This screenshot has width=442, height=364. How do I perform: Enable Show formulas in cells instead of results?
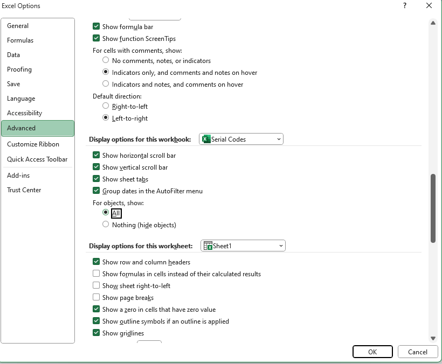click(x=96, y=274)
